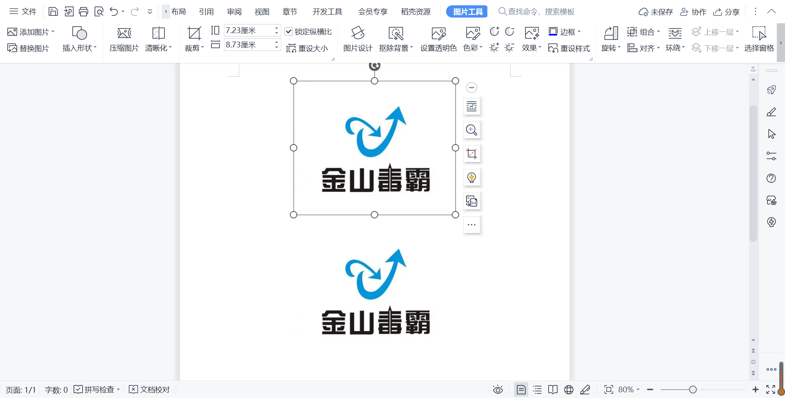The image size is (785, 398).
Task: Click Replace Picture (替换图片) button
Action: (x=28, y=48)
